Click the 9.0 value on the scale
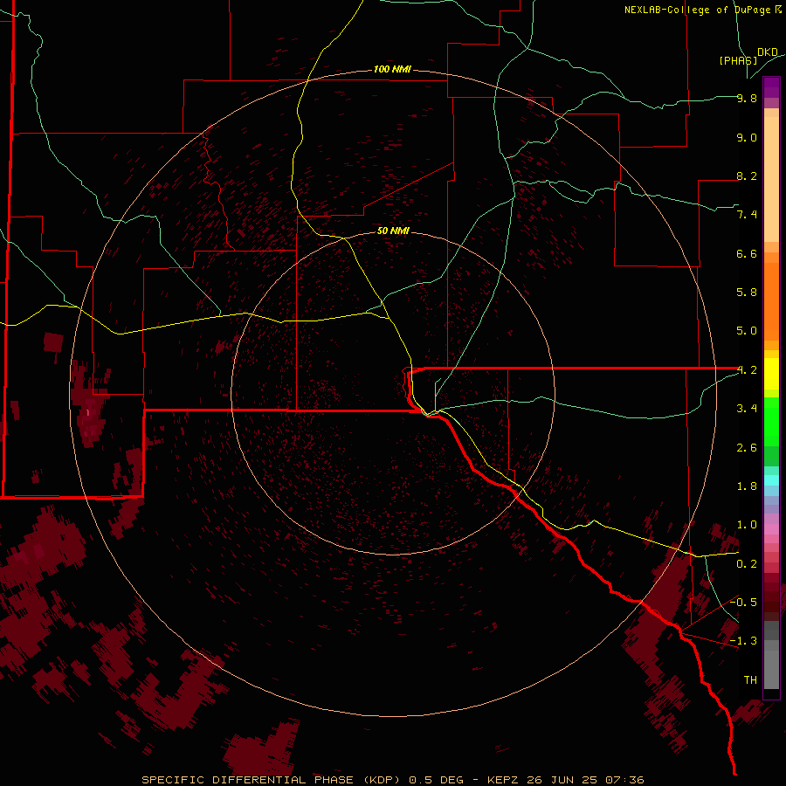786x786 pixels. [747, 137]
